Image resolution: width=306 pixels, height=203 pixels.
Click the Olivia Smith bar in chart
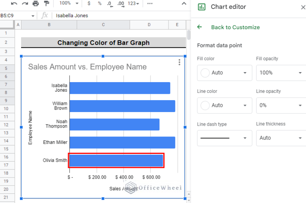pyautogui.click(x=116, y=160)
